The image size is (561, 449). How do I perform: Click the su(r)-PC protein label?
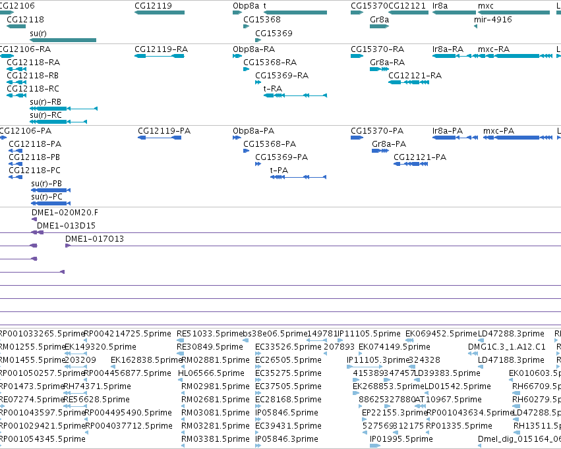click(47, 197)
